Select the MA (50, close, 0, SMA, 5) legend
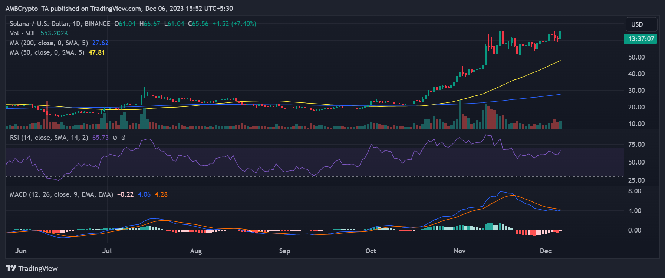665x278 pixels. 47,52
